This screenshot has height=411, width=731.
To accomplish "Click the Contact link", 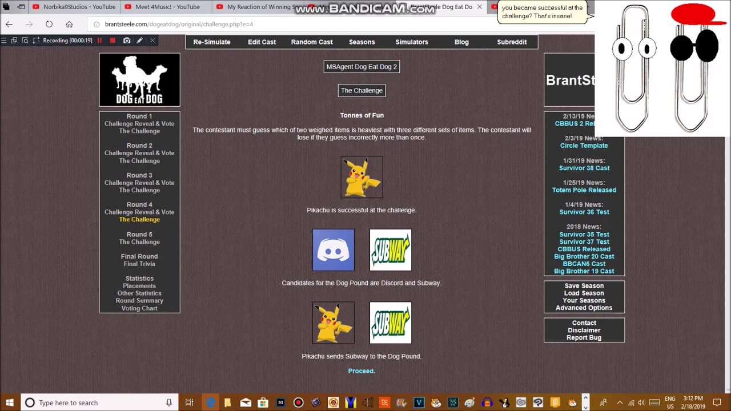I will click(584, 323).
